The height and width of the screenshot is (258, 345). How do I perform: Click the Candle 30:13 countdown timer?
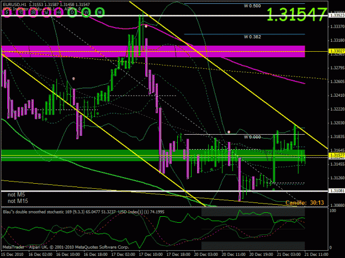[x=305, y=203]
